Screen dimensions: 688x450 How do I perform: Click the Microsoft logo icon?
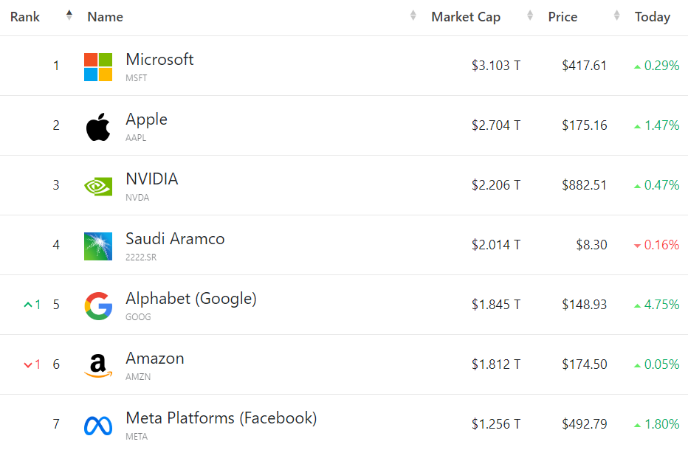click(x=98, y=66)
